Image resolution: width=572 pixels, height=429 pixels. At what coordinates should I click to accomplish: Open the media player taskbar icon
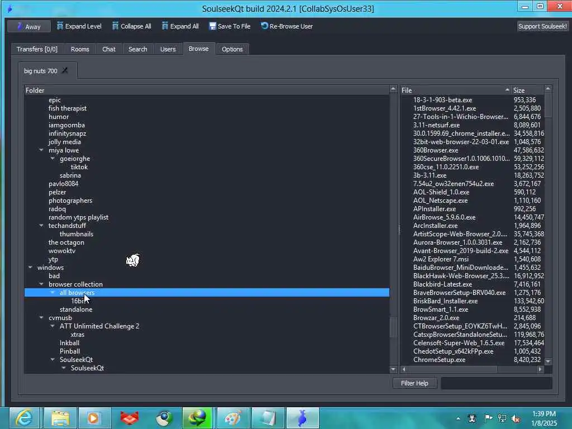click(x=94, y=418)
